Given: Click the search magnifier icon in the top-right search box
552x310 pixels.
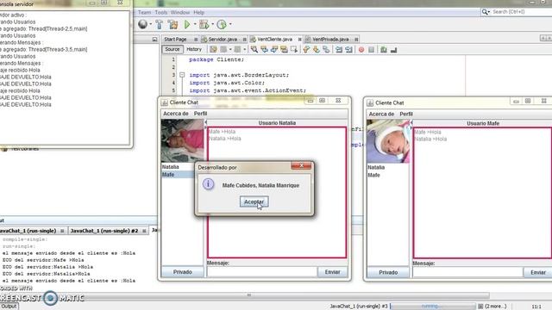Looking at the screenshot, I should tap(486, 12).
